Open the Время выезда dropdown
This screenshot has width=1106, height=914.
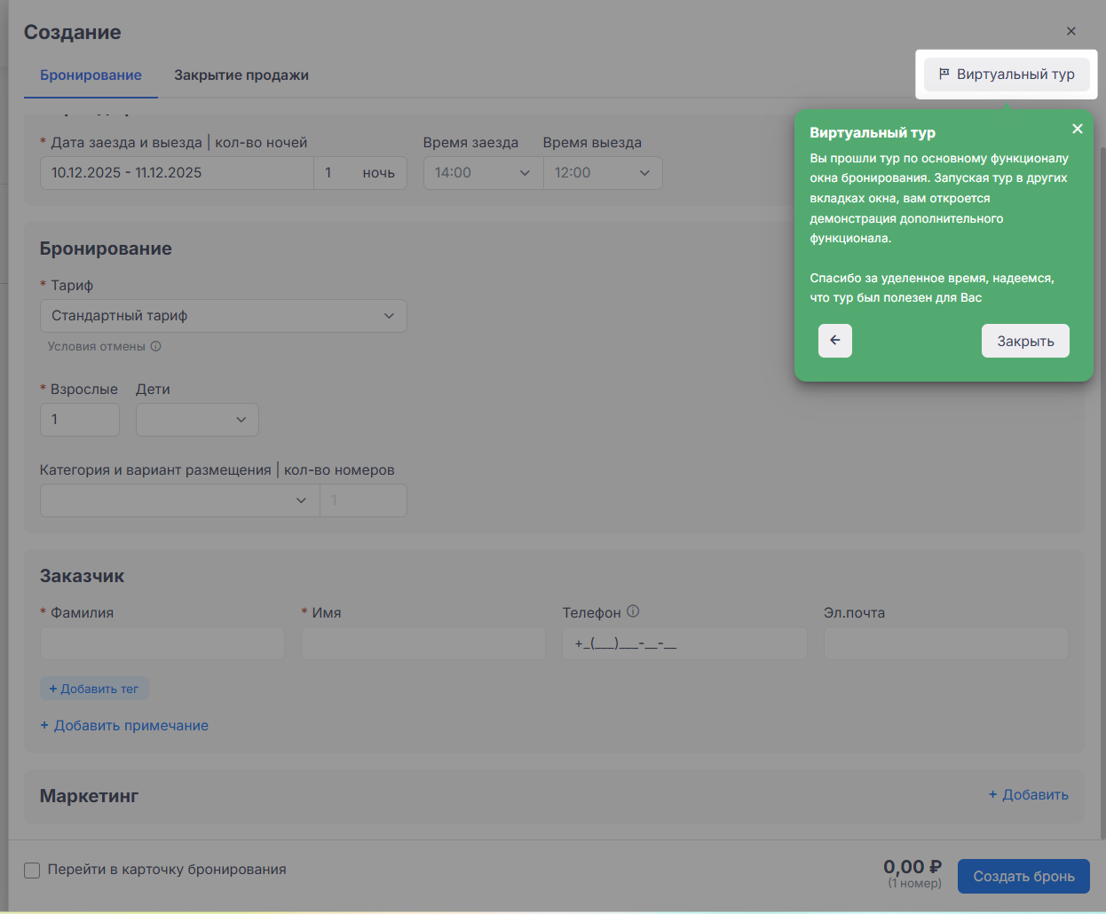pyautogui.click(x=603, y=173)
